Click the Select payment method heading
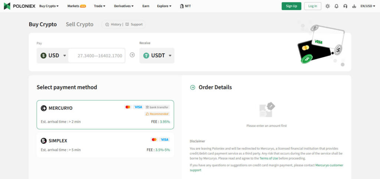The width and height of the screenshot is (380, 179). tap(67, 87)
